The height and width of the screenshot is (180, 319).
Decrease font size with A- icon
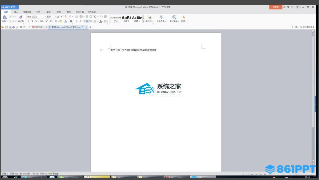click(x=61, y=17)
